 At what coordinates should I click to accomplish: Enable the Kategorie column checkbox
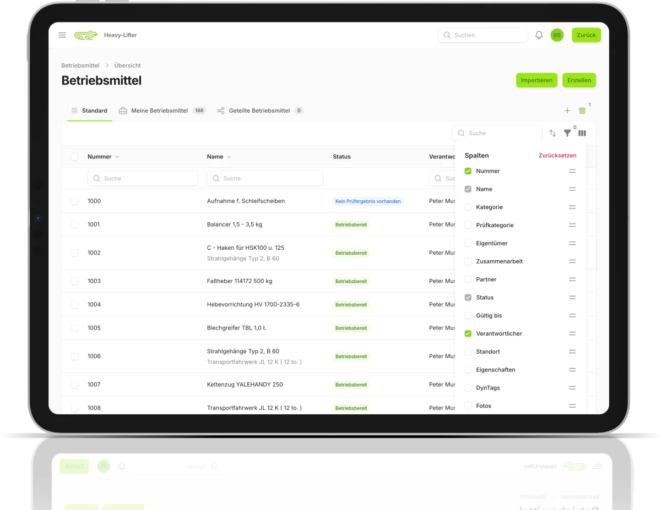click(468, 207)
